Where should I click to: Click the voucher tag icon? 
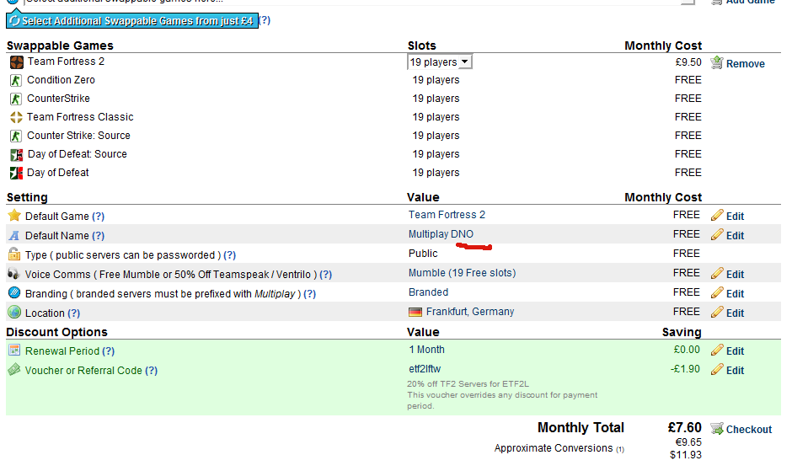(x=14, y=369)
